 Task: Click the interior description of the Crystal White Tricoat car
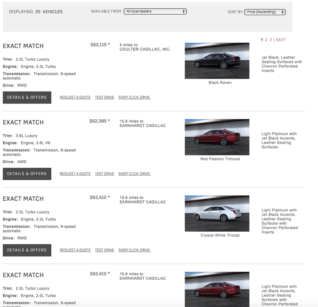point(280,221)
